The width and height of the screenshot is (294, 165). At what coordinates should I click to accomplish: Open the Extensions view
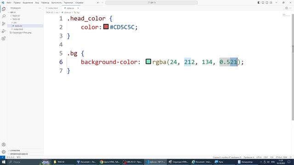click(4, 38)
